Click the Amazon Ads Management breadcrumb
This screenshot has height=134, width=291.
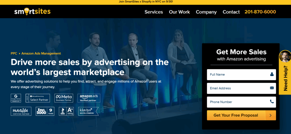(41, 53)
